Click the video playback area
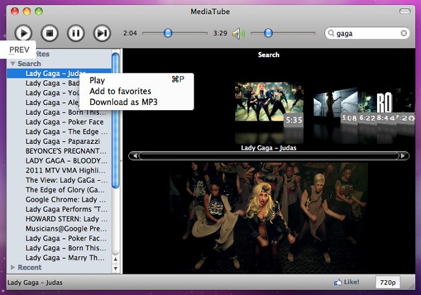Viewport: 421px width, 295px height. [269, 218]
